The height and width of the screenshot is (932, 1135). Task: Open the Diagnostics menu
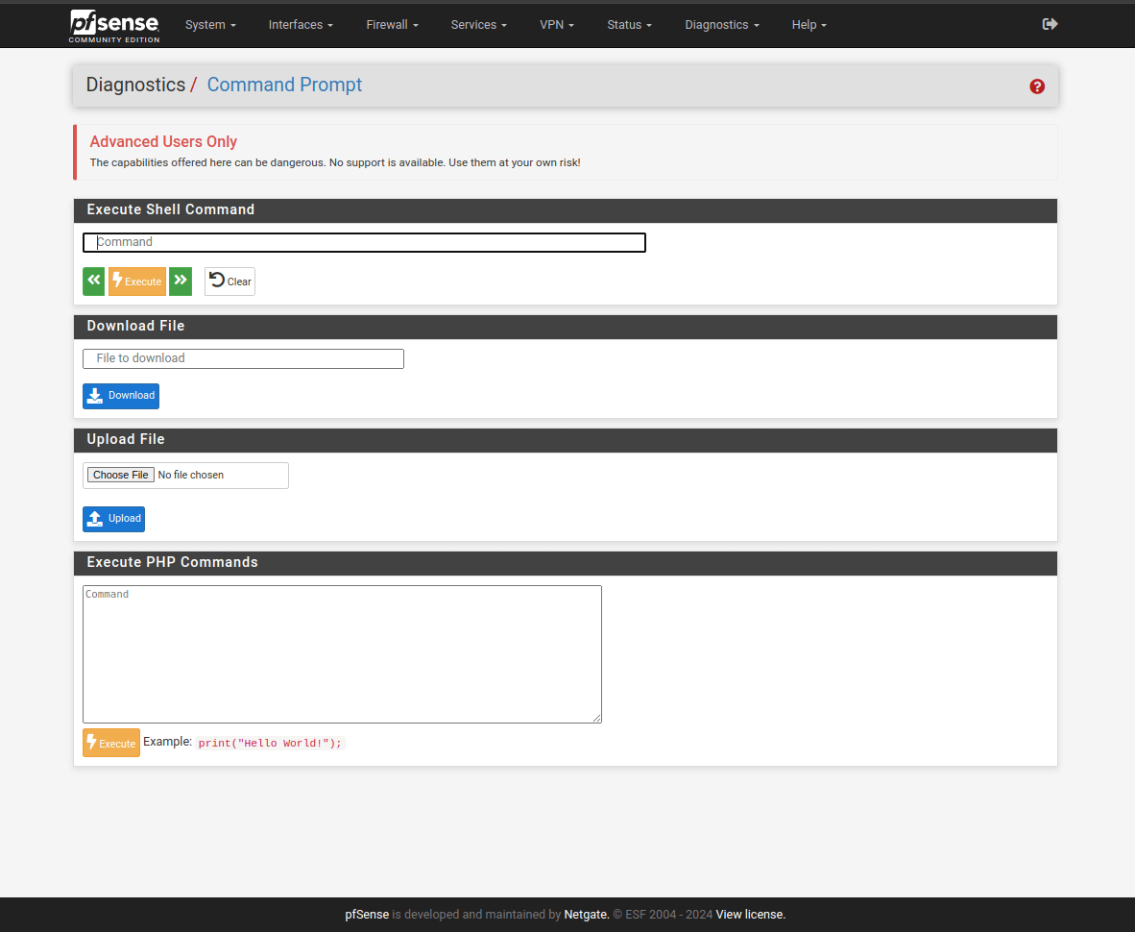[721, 25]
